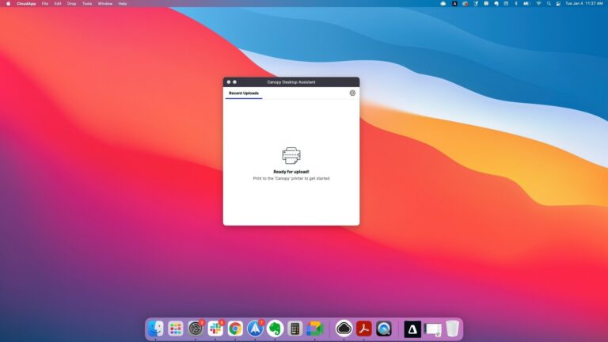
Task: Open the CloudApp application menu
Action: tap(26, 3)
